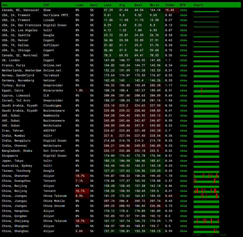Show MTR for USA, CO, Denver
The width and height of the screenshot is (243, 237).
click(183, 40)
